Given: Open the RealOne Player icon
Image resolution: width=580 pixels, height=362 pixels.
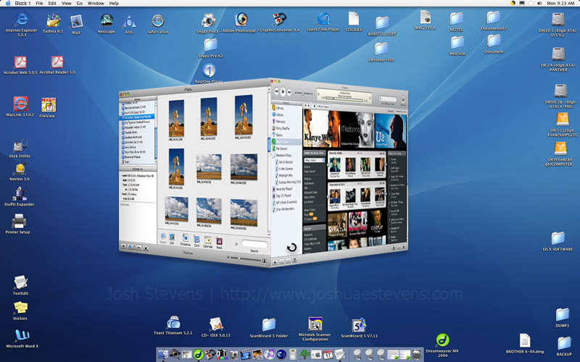Looking at the screenshot, I should [209, 70].
